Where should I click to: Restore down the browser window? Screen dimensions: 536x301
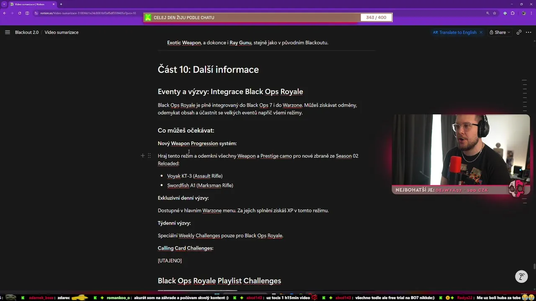click(x=521, y=4)
